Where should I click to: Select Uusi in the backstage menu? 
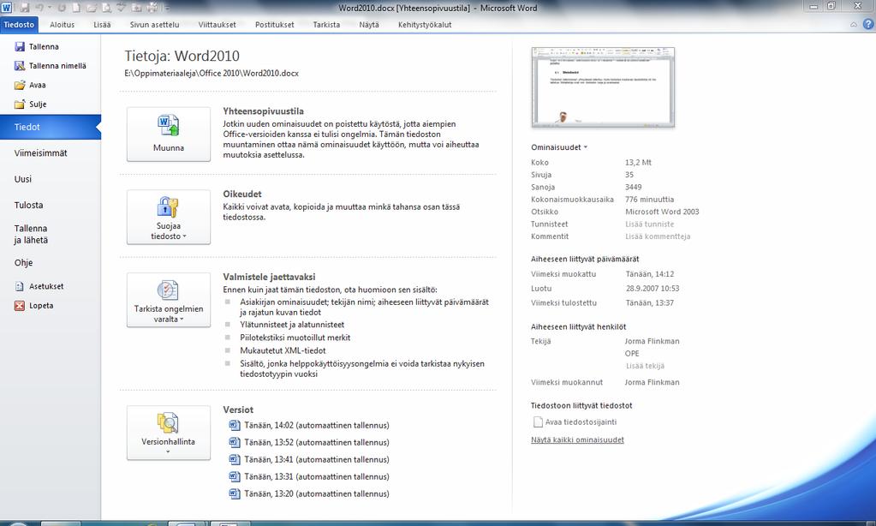[x=23, y=179]
